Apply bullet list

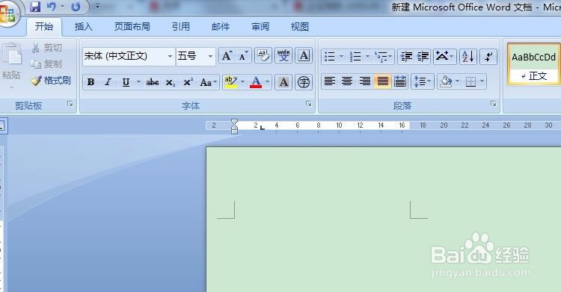pyautogui.click(x=330, y=57)
